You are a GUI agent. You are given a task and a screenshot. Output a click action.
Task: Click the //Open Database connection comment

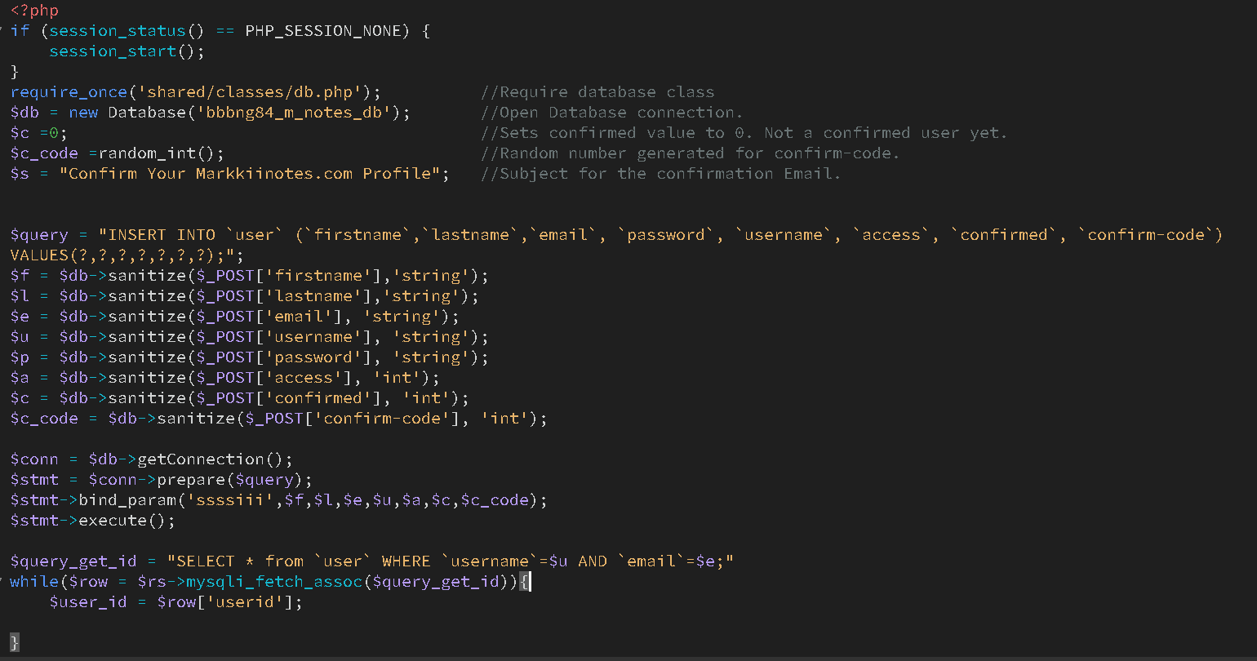[x=612, y=113]
